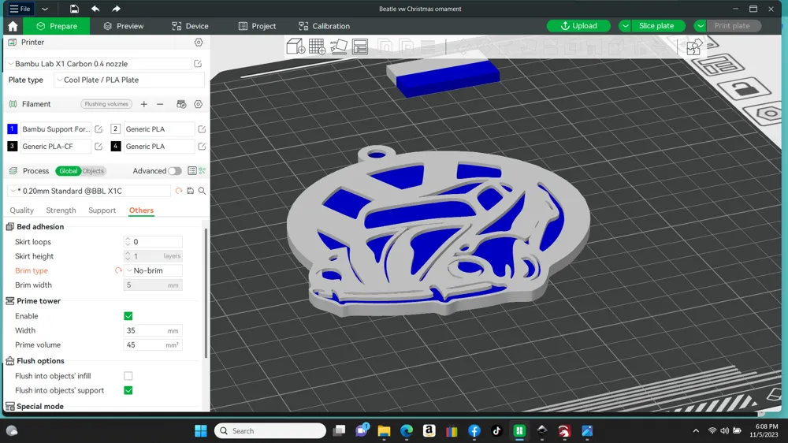Edit filament 2 Generic PLA preset
Image resolution: width=788 pixels, height=443 pixels.
coord(202,129)
